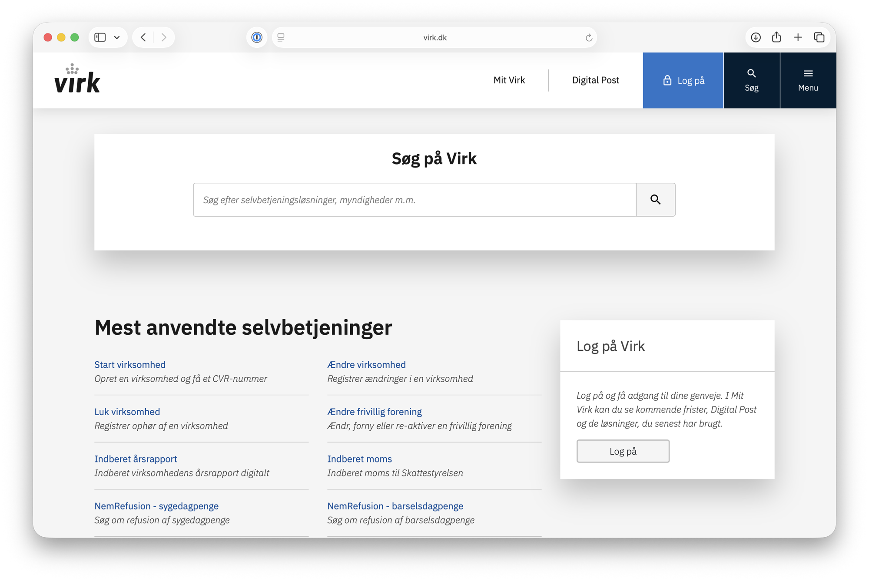Viewport: 869px width, 581px height.
Task: Open the Start virksomhed link
Action: (x=130, y=365)
